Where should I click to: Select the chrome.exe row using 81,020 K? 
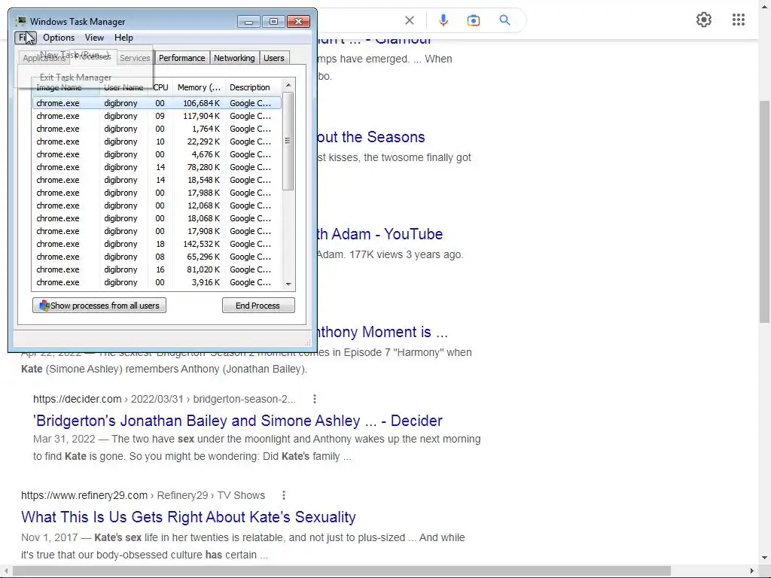[x=157, y=269]
